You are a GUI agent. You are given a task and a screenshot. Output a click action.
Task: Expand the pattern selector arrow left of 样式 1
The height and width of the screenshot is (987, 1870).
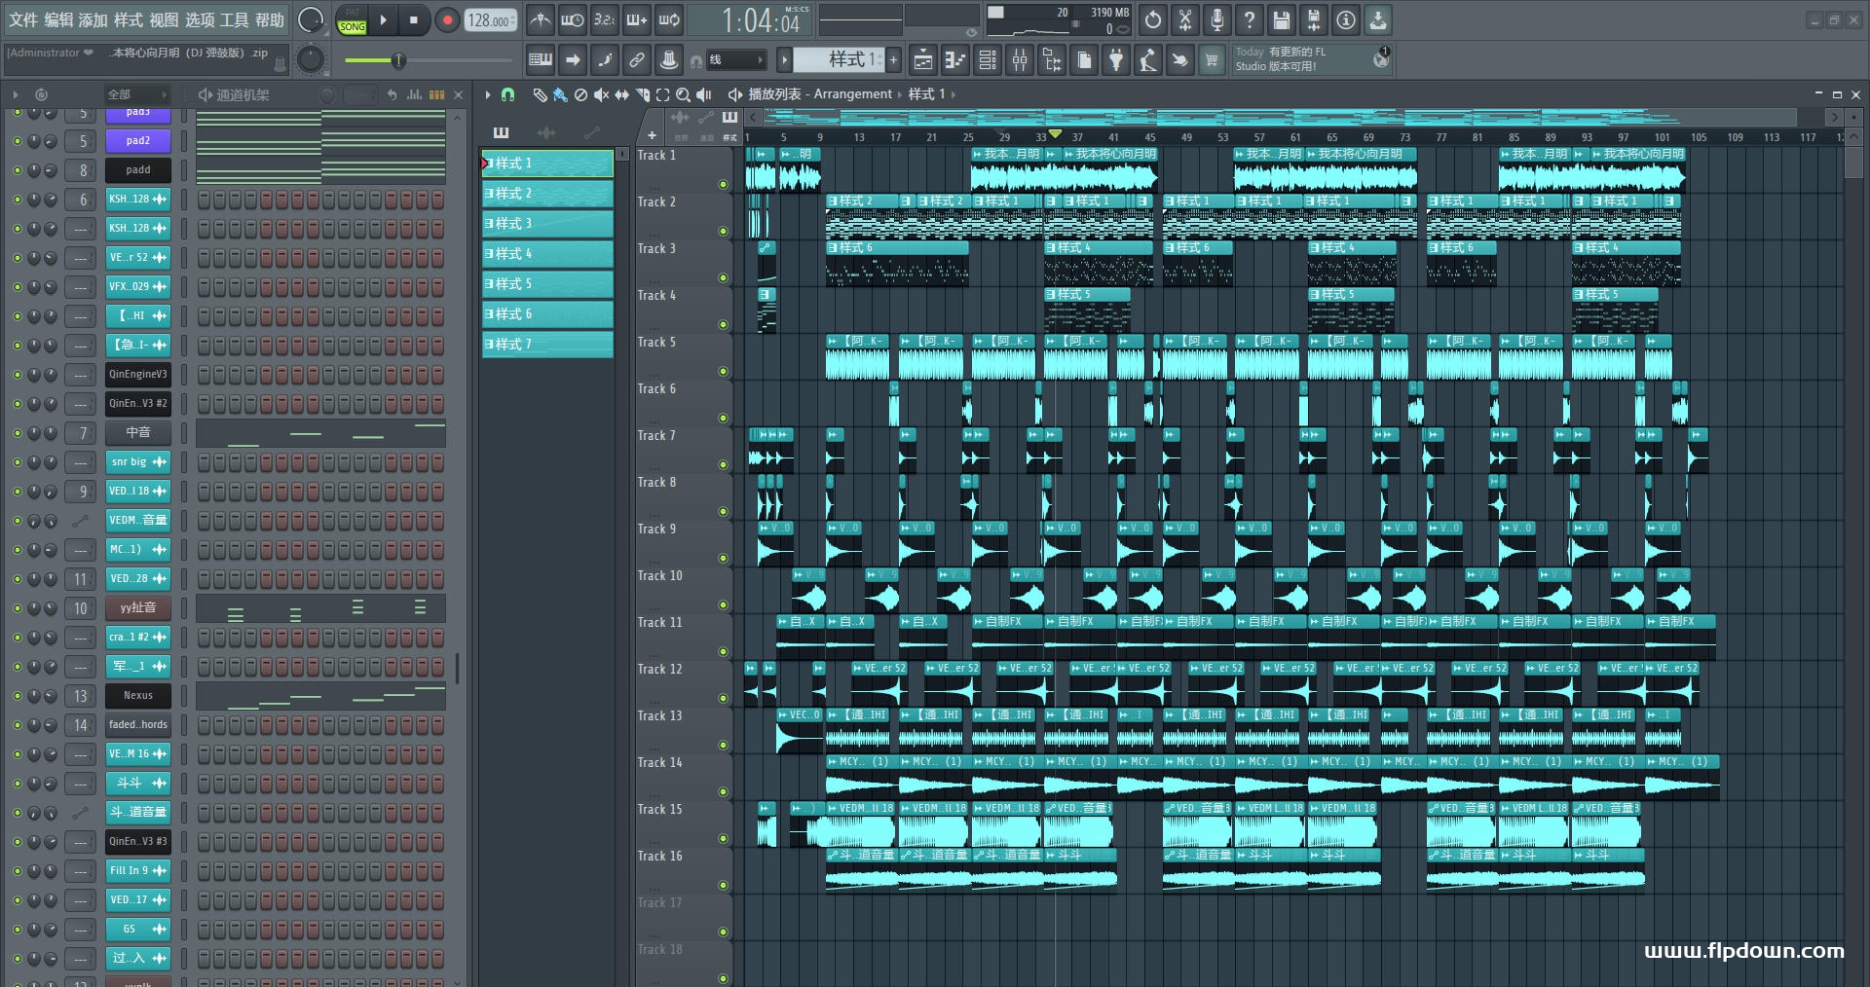tap(784, 60)
